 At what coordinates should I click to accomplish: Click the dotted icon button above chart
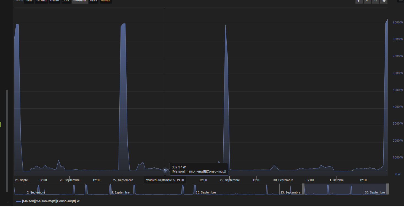[375, 1]
